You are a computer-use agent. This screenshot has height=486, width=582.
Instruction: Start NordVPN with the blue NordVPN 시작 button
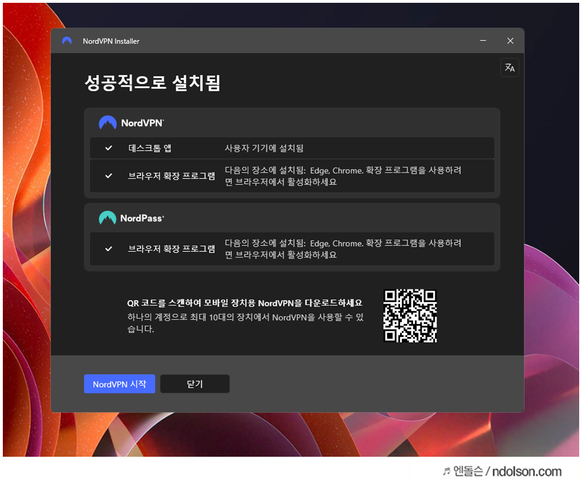(x=119, y=384)
